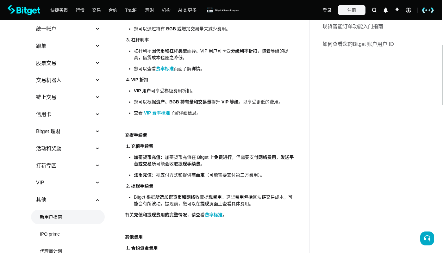Expand the 打新专区 sidebar section
443x253 pixels.
(x=68, y=165)
